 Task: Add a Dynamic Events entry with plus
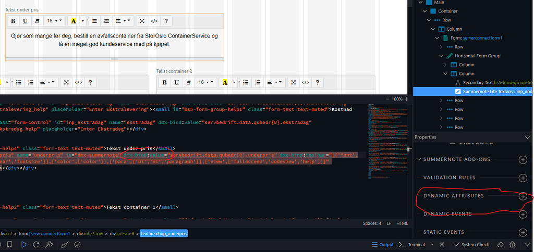(523, 214)
